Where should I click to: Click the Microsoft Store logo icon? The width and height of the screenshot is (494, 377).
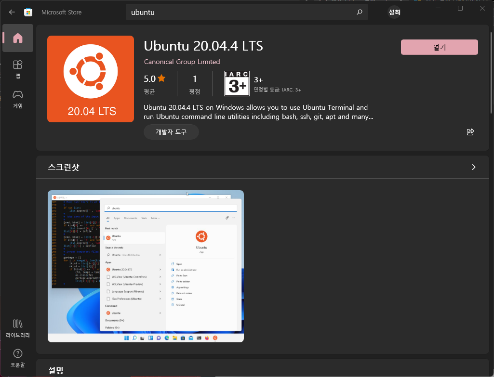(28, 12)
